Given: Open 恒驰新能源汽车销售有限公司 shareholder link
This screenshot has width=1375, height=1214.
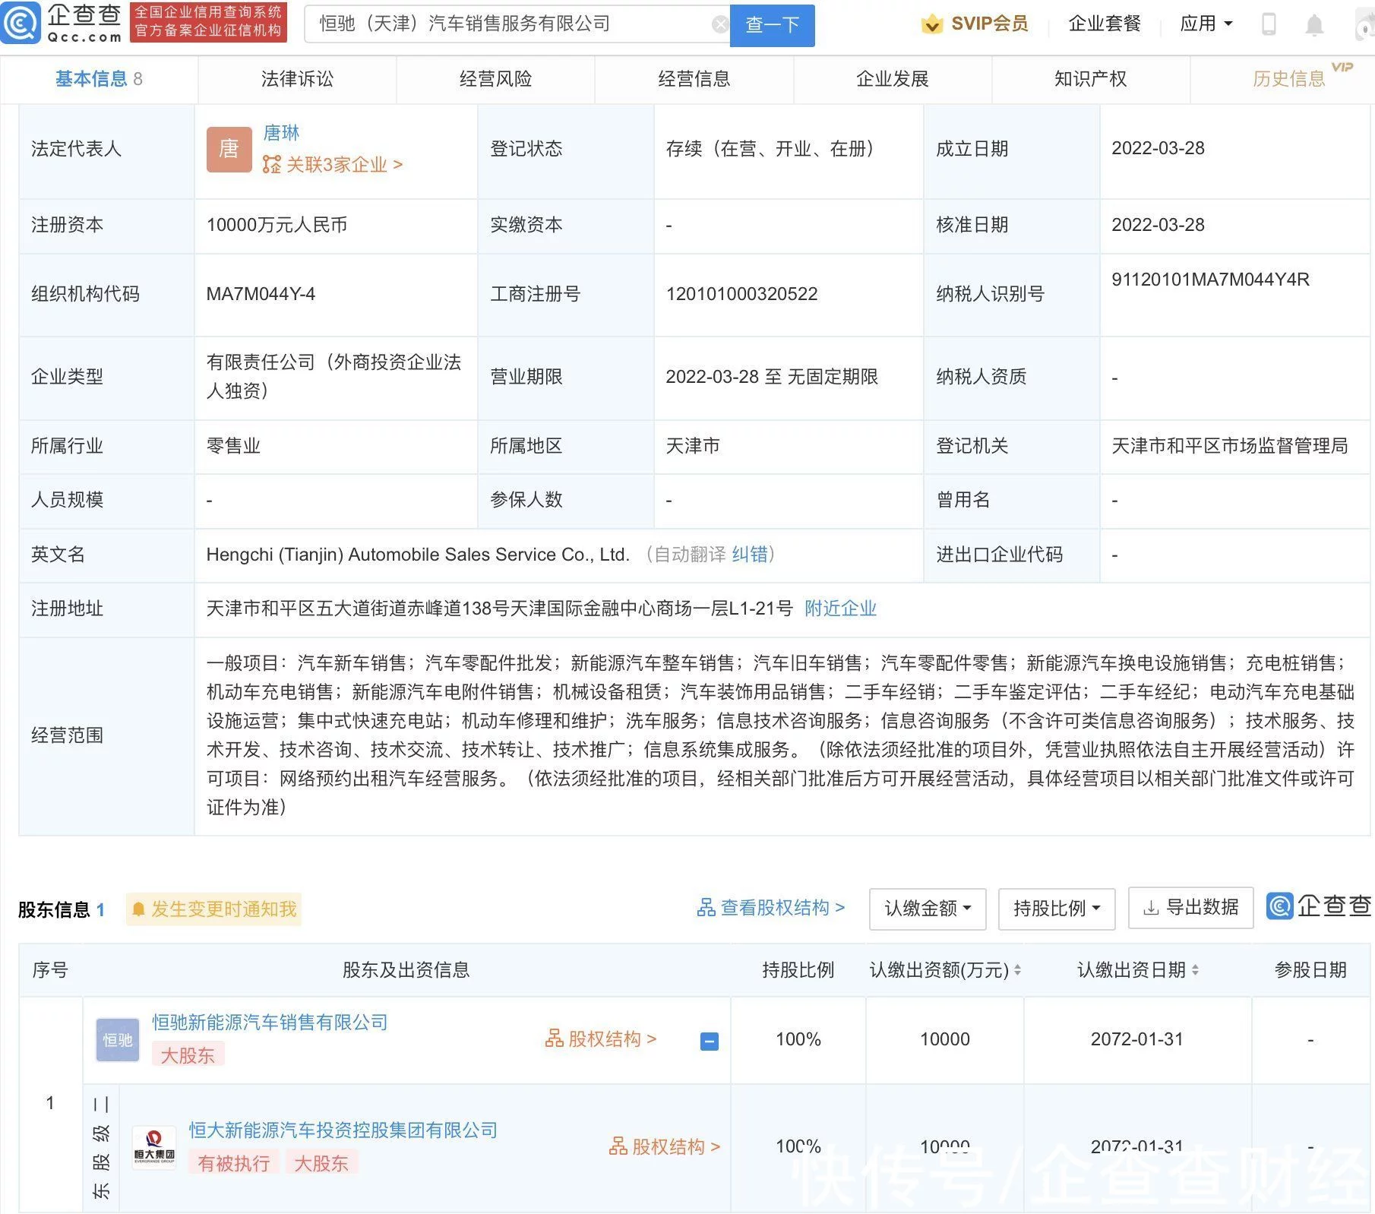Looking at the screenshot, I should pyautogui.click(x=270, y=1023).
